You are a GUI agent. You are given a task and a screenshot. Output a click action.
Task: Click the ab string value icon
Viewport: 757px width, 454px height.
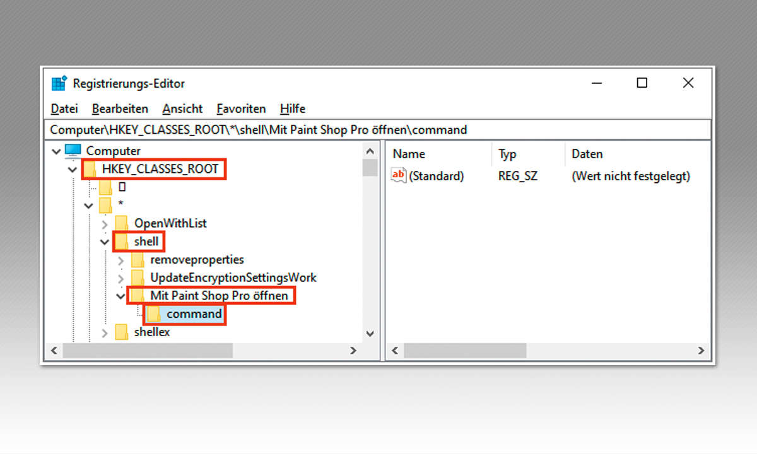click(x=399, y=176)
